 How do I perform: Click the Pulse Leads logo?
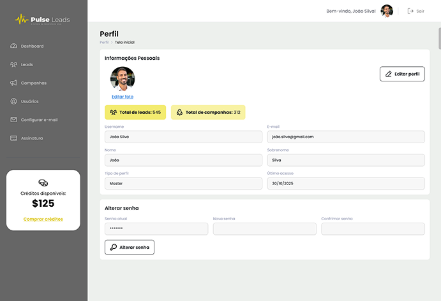tap(43, 20)
